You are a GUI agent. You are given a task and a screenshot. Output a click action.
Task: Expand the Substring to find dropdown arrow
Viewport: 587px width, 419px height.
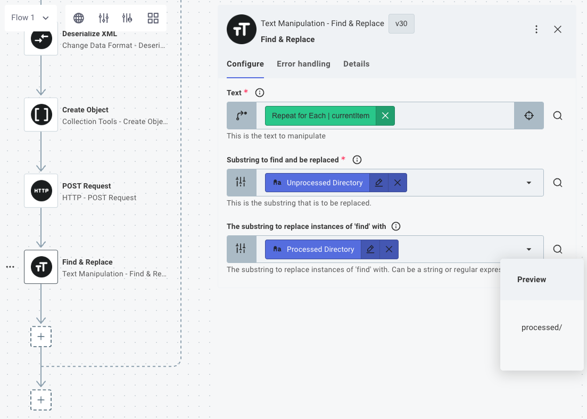coord(528,183)
